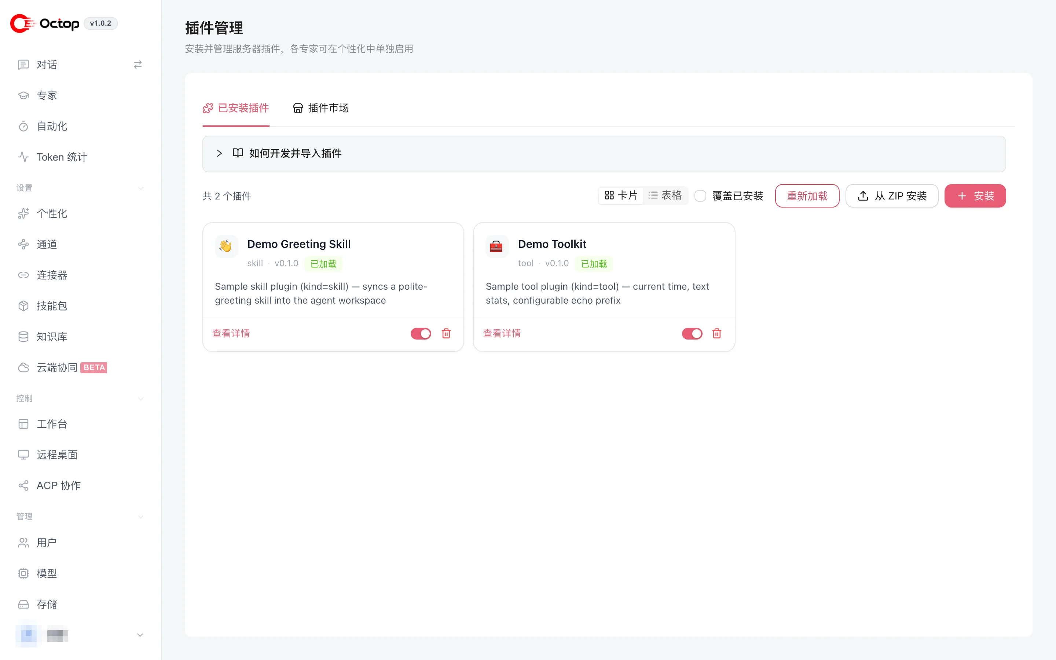Switch to 表格 table view
Viewport: 1056px width, 660px height.
click(x=665, y=195)
